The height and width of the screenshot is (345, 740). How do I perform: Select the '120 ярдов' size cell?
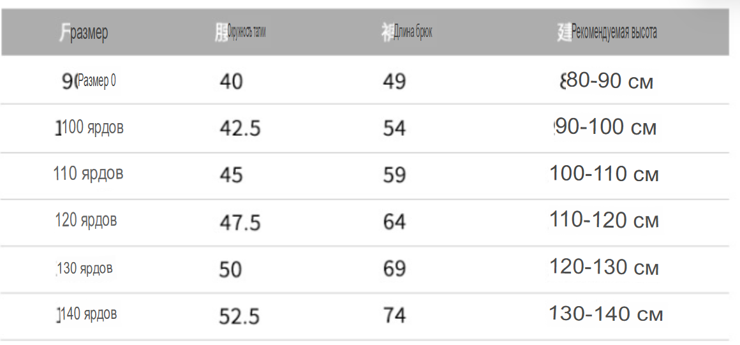pos(86,220)
